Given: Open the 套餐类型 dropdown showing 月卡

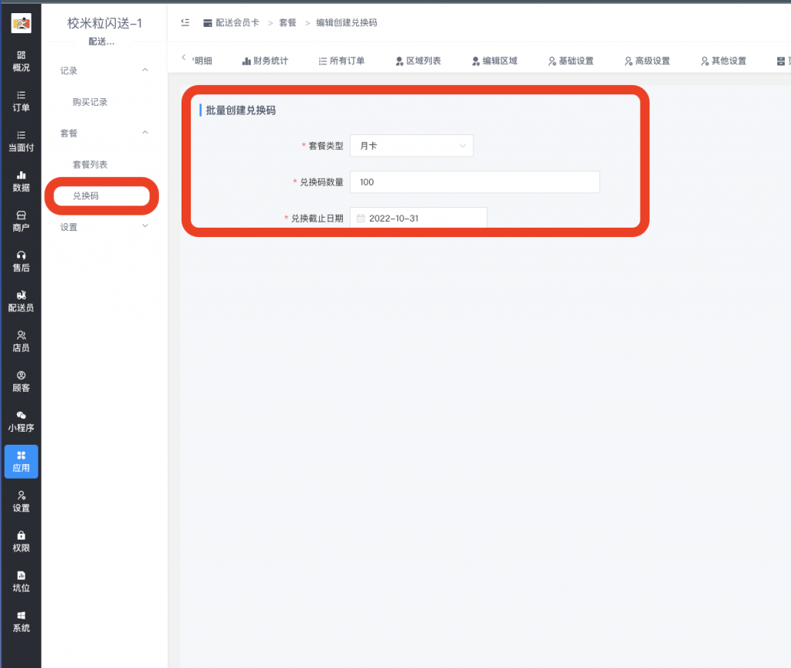Looking at the screenshot, I should [412, 145].
